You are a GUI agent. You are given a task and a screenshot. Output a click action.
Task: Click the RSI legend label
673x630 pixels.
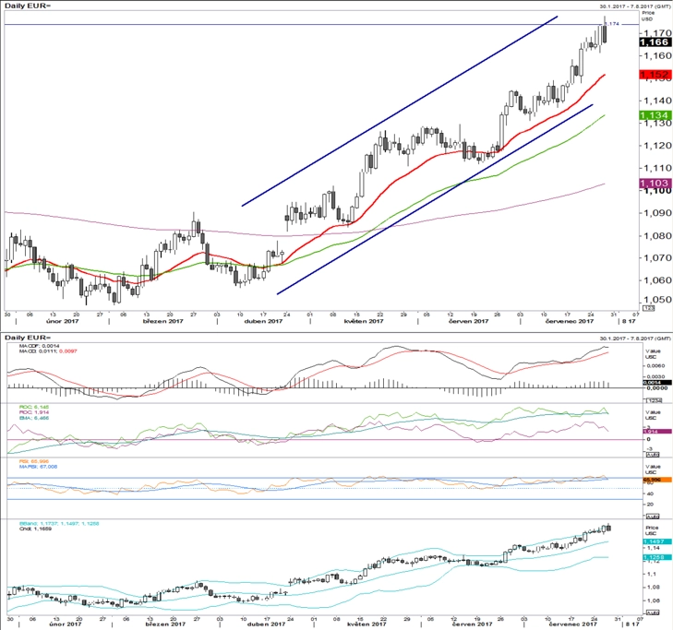click(x=34, y=461)
